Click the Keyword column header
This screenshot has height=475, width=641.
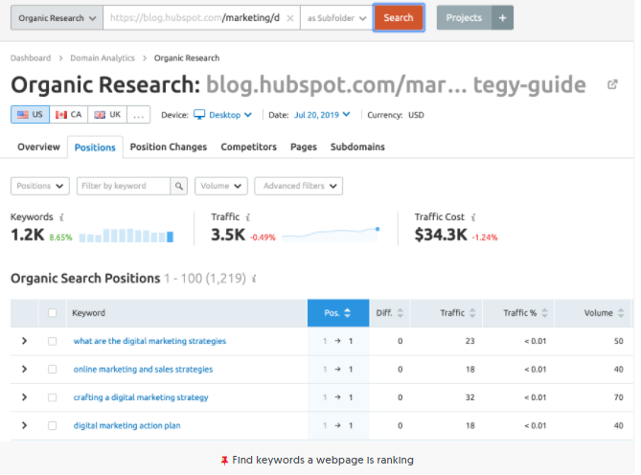(187, 313)
